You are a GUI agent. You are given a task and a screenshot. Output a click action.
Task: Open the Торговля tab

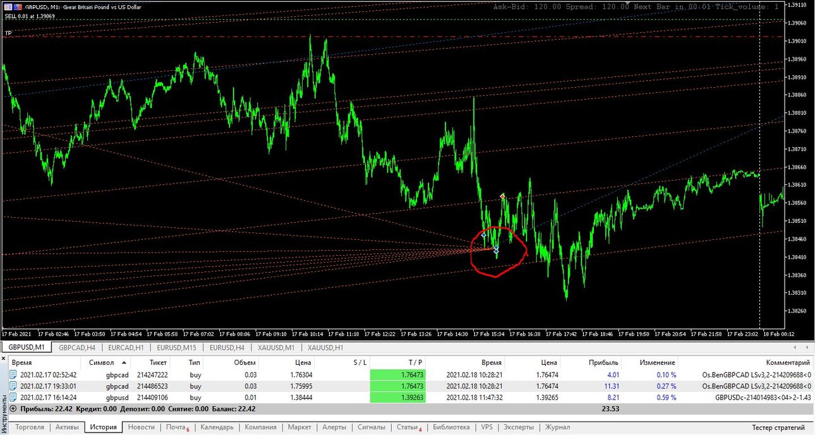click(30, 427)
